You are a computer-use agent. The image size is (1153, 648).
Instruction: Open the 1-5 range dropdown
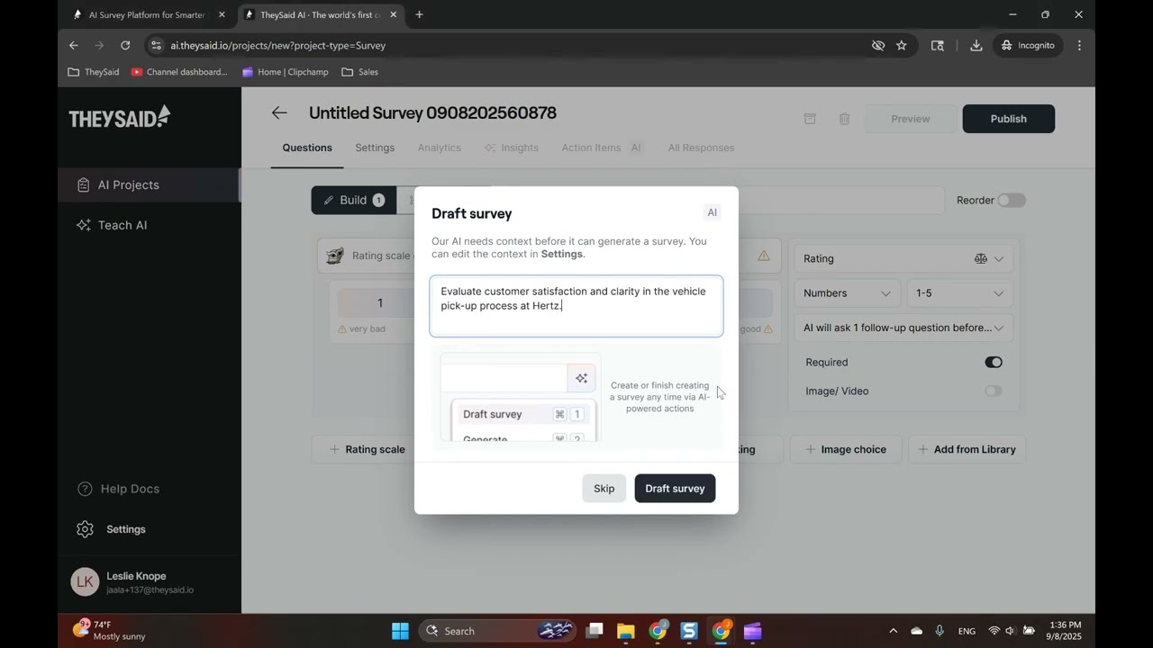(x=959, y=293)
